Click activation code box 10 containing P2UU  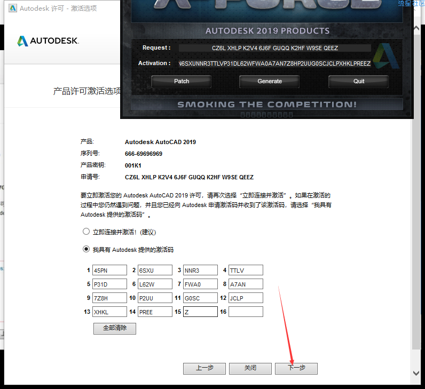pos(155,298)
